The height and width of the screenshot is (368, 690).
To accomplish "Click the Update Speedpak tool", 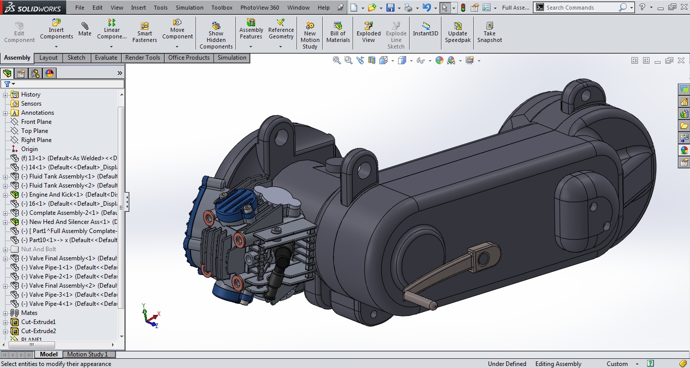I will pyautogui.click(x=458, y=32).
